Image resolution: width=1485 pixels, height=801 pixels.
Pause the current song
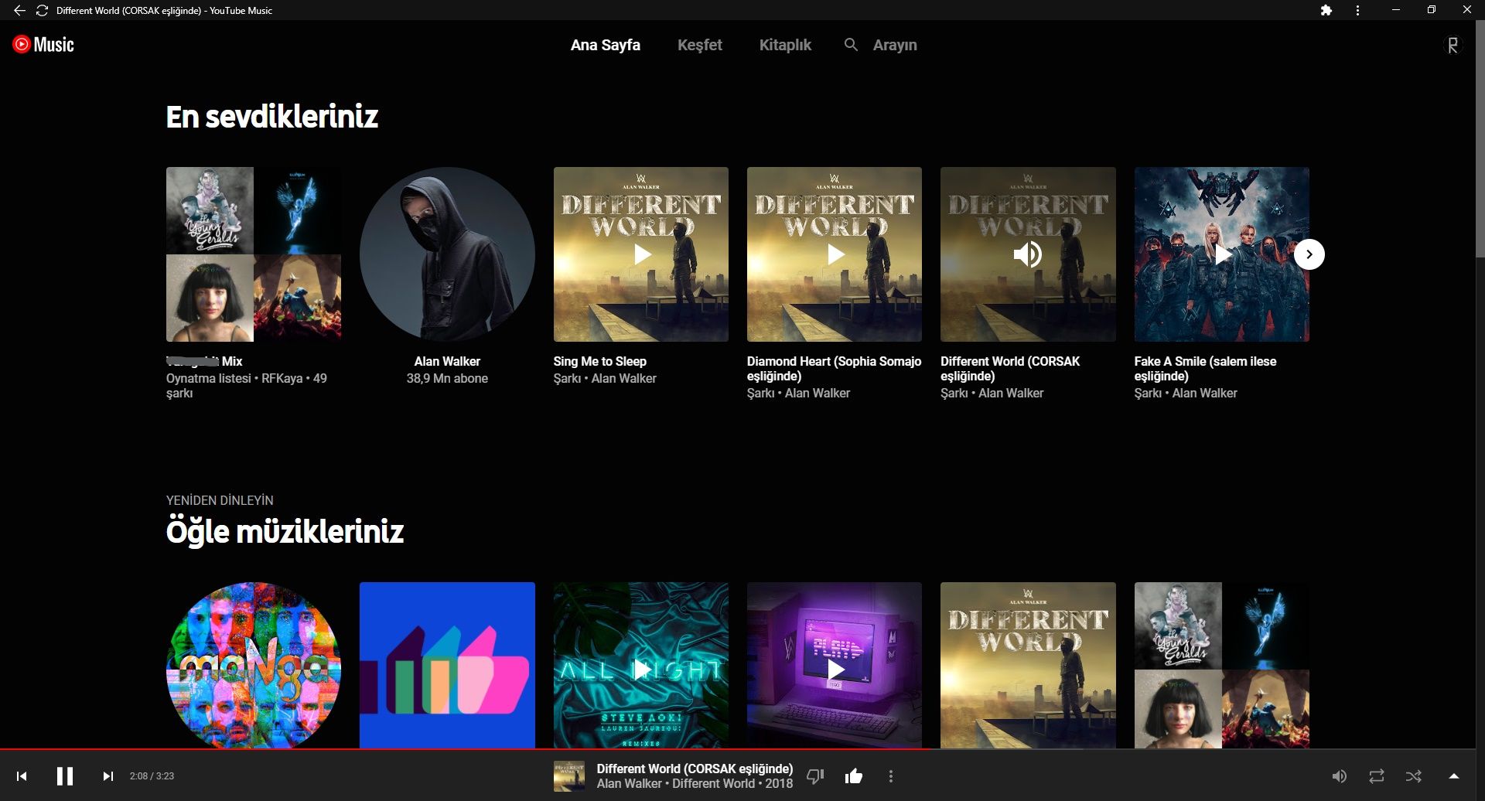tap(65, 776)
